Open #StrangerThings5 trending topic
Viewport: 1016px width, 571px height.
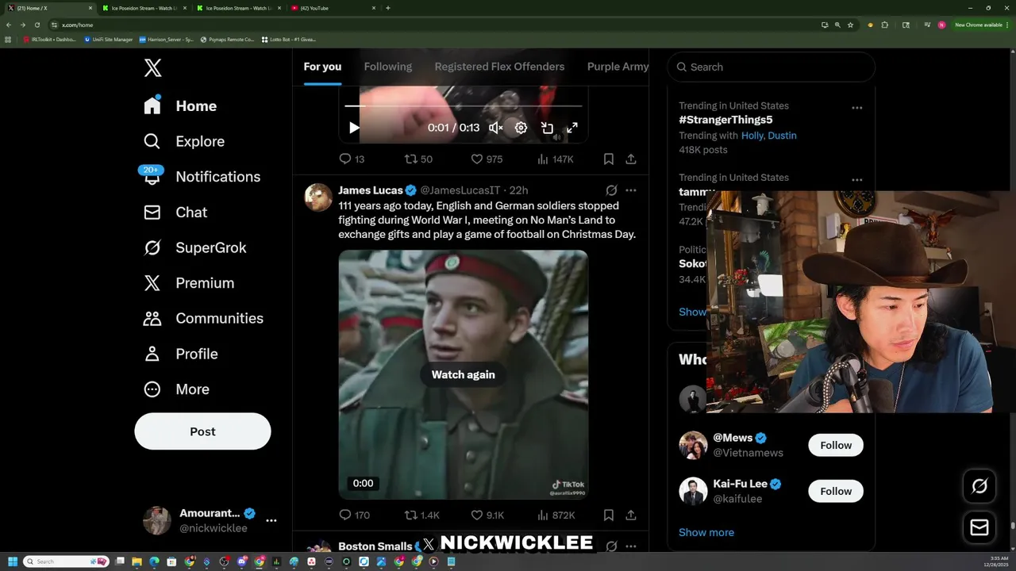tap(725, 120)
